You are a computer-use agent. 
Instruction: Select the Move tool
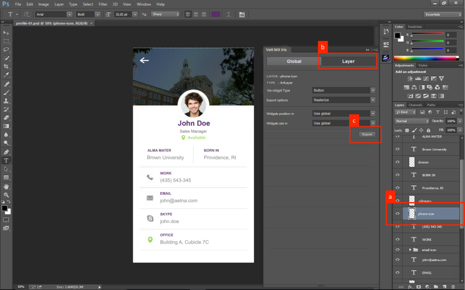click(x=6, y=33)
